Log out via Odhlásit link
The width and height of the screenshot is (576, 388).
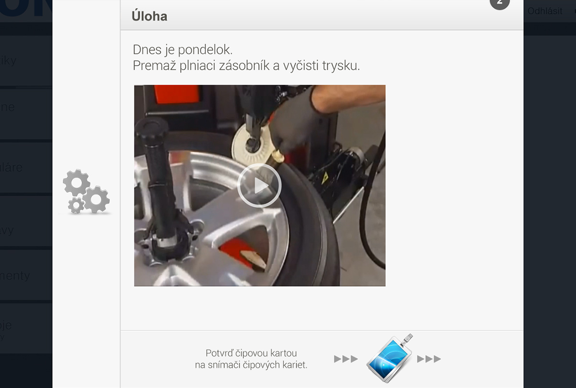(545, 11)
